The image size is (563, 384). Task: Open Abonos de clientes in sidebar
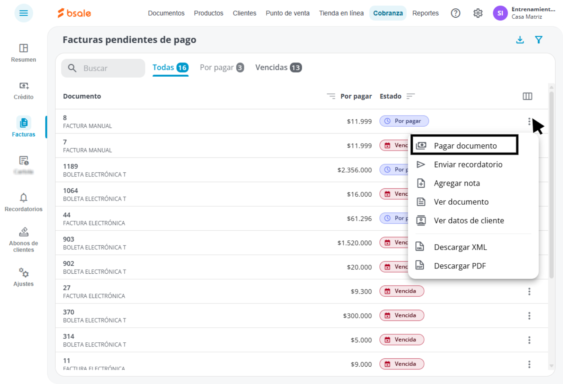pyautogui.click(x=24, y=240)
